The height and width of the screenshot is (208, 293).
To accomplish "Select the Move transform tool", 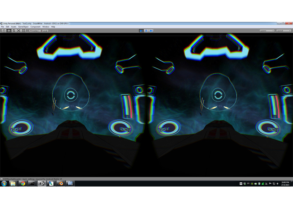I will click(9, 31).
